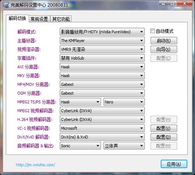195x175 pixels.
Task: Expand the 字幕插件 VobSub dropdown
Action: (102, 58)
